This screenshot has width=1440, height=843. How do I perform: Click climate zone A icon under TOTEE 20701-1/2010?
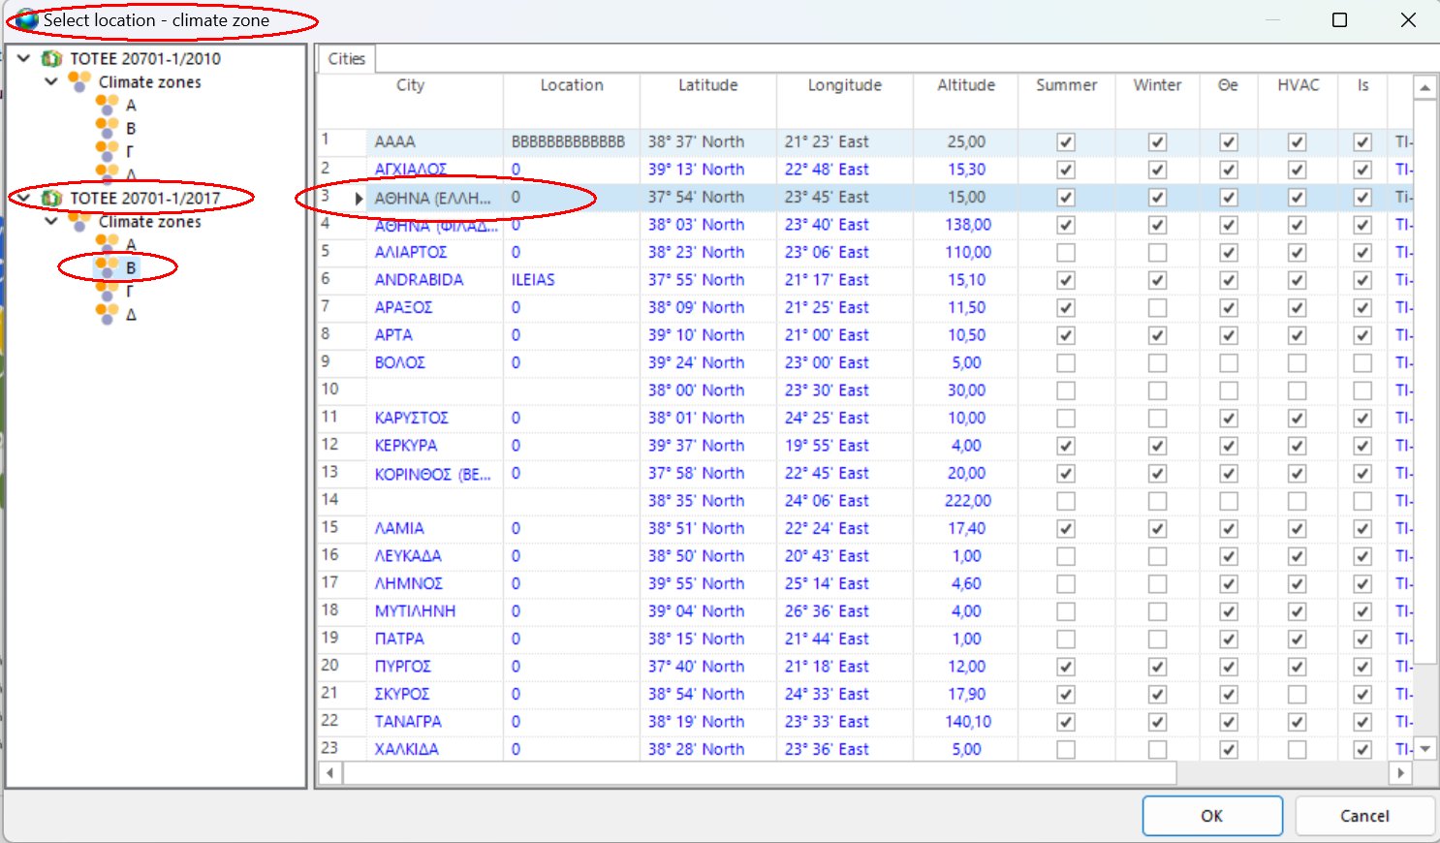click(x=107, y=105)
